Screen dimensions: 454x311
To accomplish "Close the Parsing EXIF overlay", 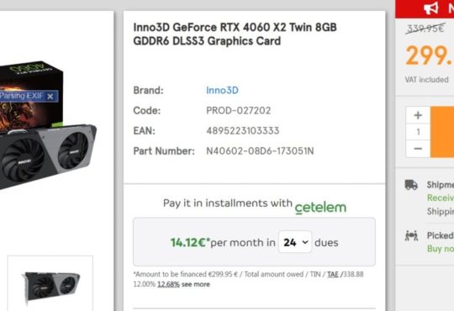I will 50,97.
